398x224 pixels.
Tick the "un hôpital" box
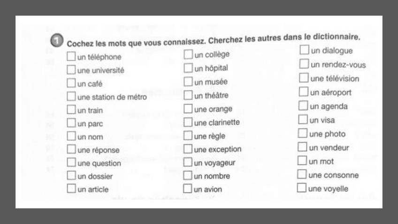coord(188,68)
